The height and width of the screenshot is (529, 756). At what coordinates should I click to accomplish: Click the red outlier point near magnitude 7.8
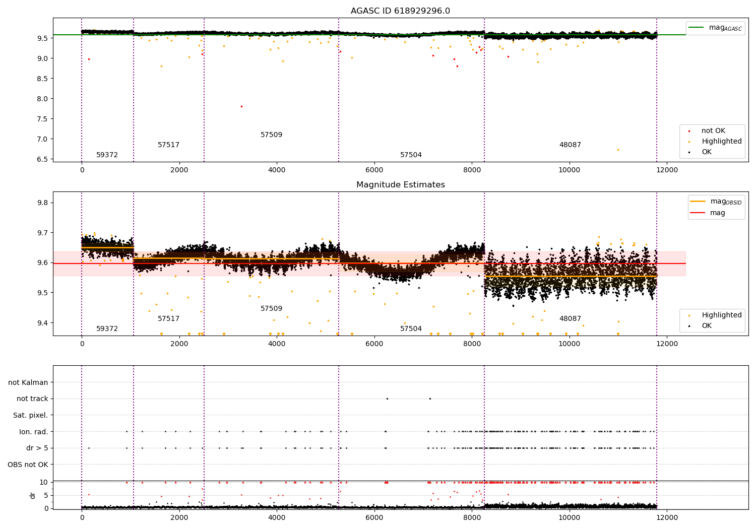[x=241, y=106]
